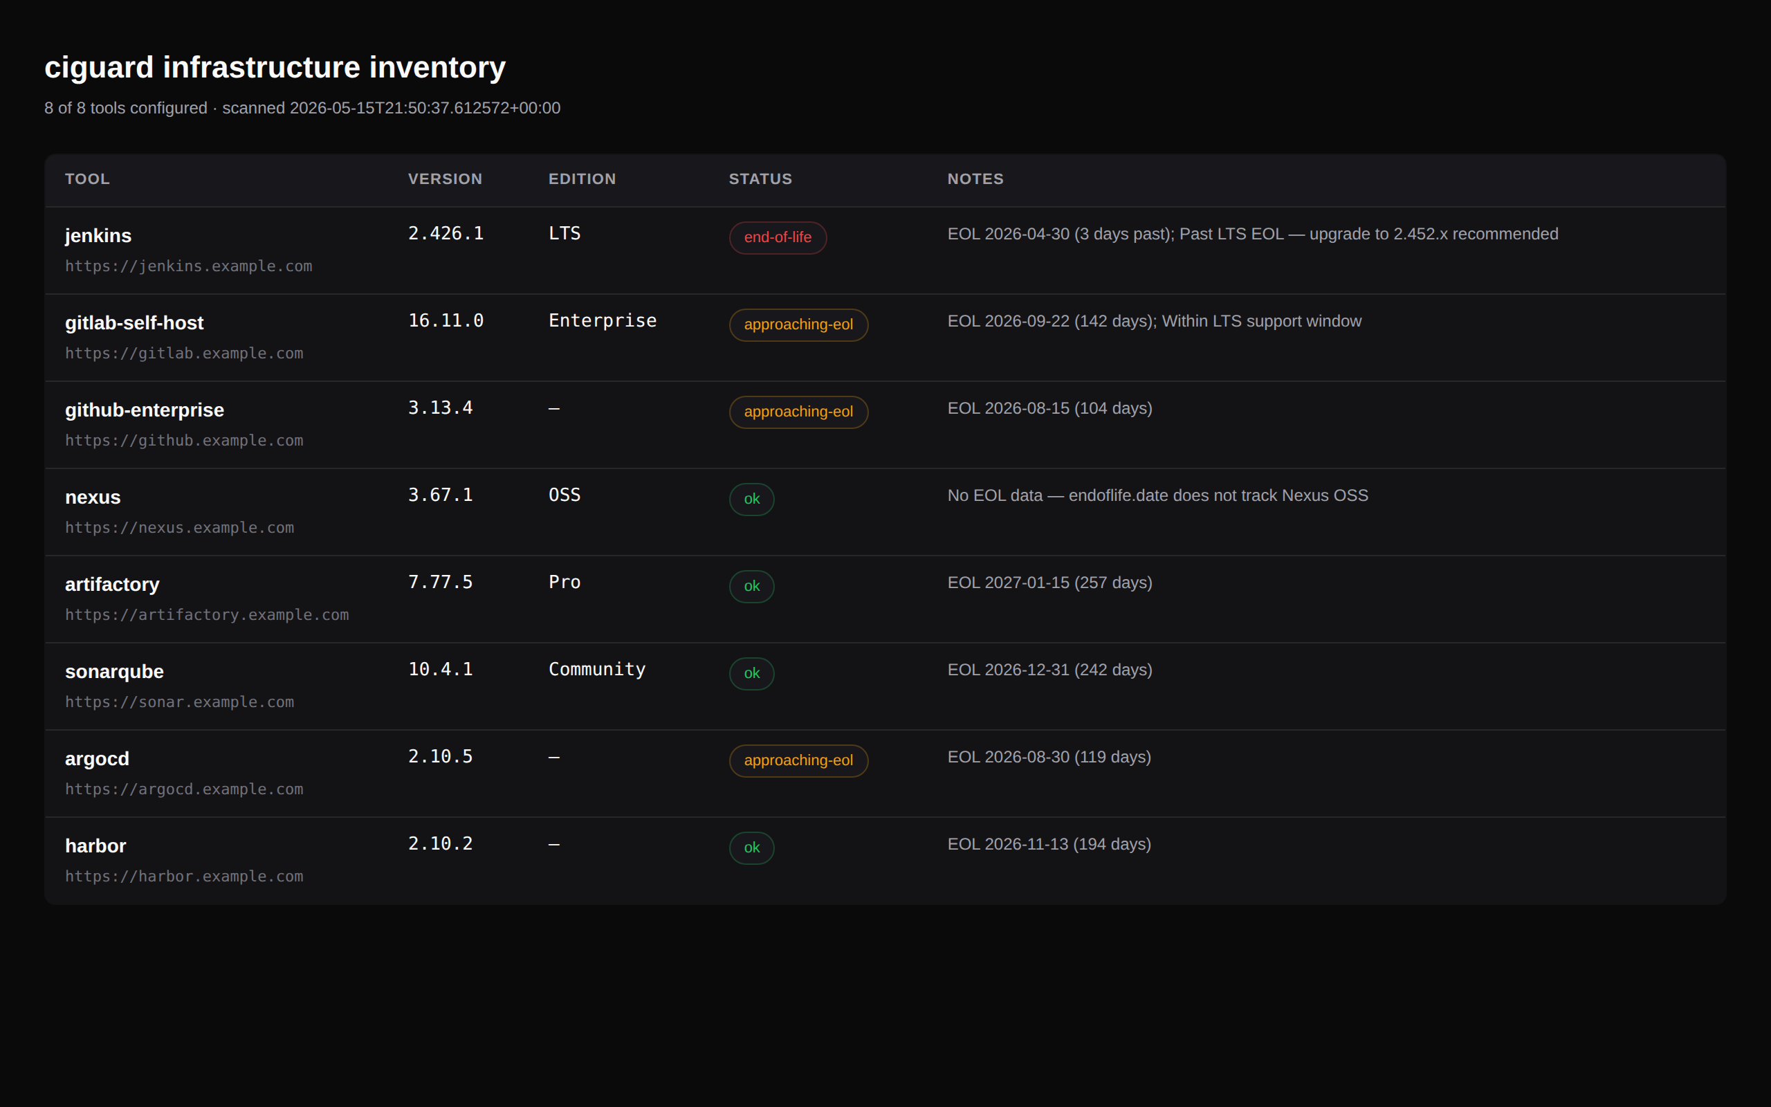The image size is (1771, 1107).
Task: Click the argocd tool name
Action: (x=98, y=758)
